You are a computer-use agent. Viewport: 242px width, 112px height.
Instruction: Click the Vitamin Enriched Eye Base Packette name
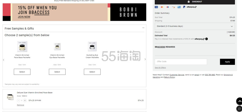coord(57,56)
